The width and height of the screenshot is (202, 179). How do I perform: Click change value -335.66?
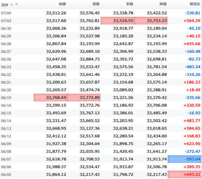192,98
